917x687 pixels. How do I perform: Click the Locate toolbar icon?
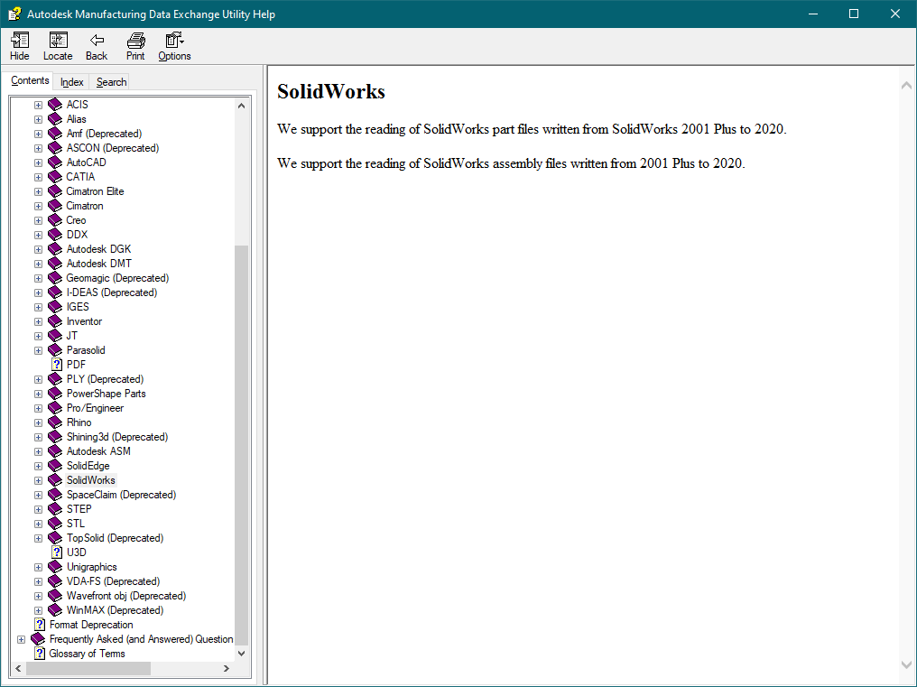point(58,40)
